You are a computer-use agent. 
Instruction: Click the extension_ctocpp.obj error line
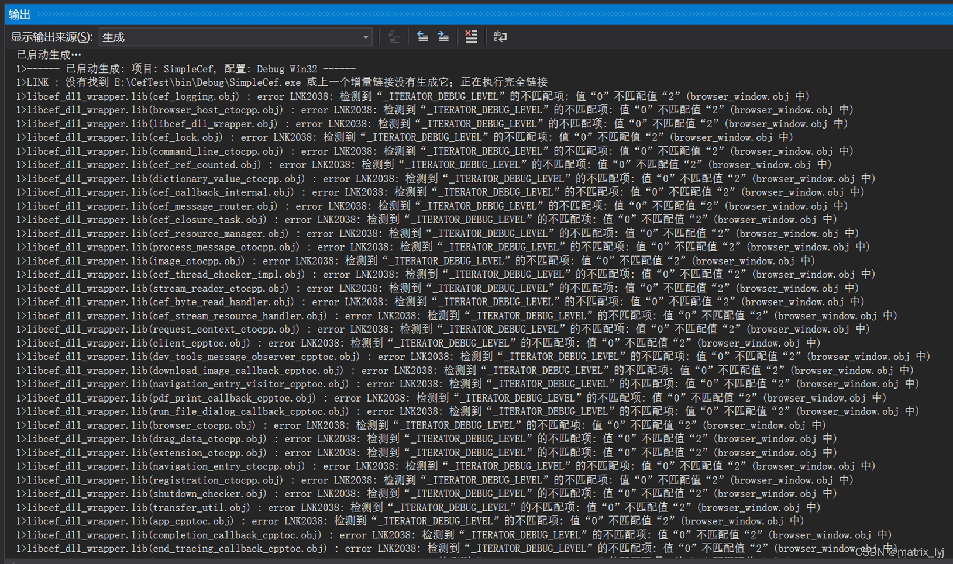pyautogui.click(x=427, y=454)
